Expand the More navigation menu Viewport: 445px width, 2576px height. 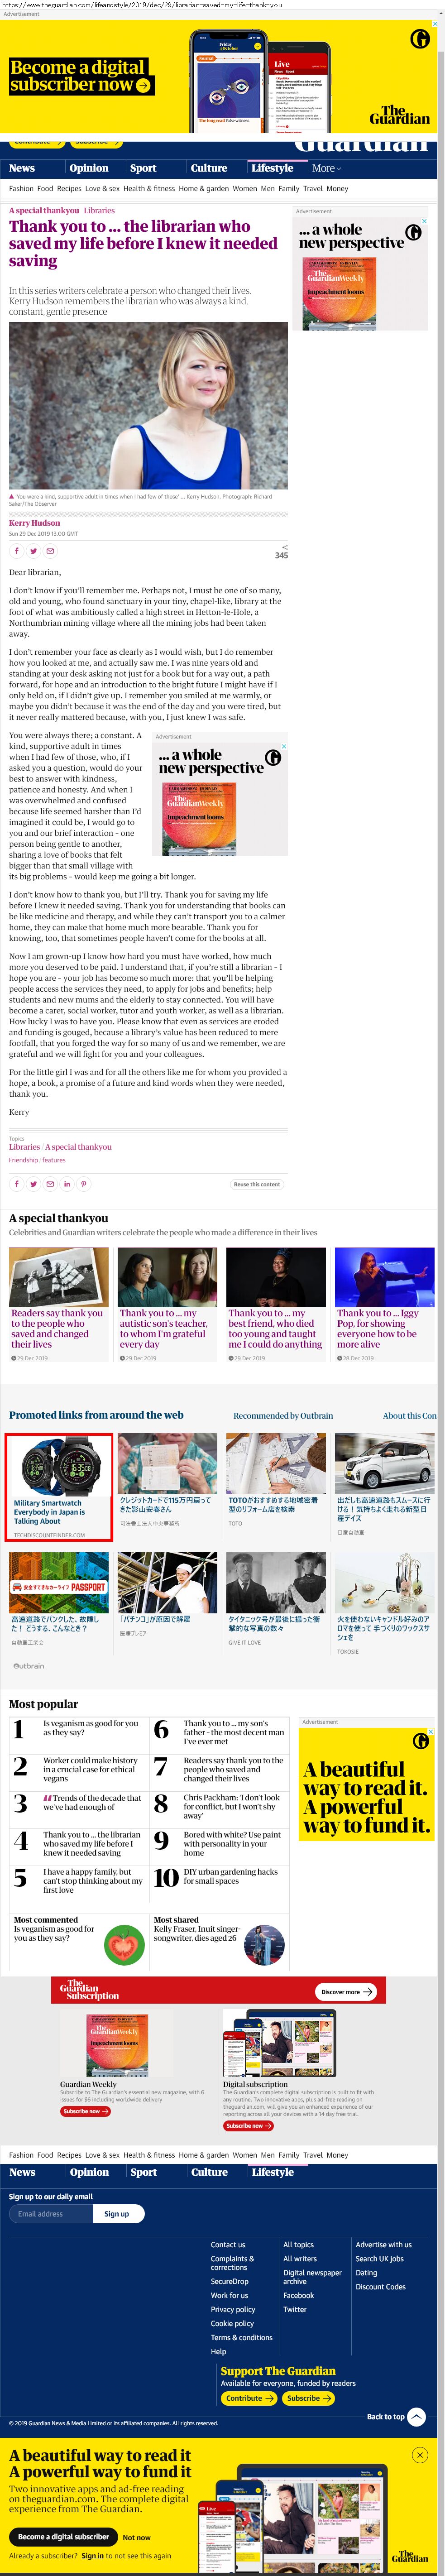coord(326,168)
